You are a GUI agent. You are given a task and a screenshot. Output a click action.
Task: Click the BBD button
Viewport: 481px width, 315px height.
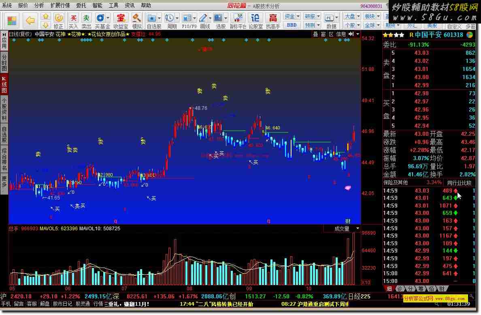click(x=292, y=25)
